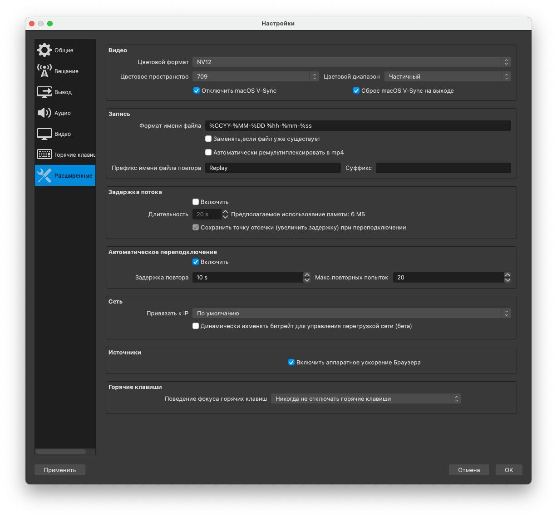
Task: Enable Динамически изменять битрейт checkbox
Action: (196, 326)
